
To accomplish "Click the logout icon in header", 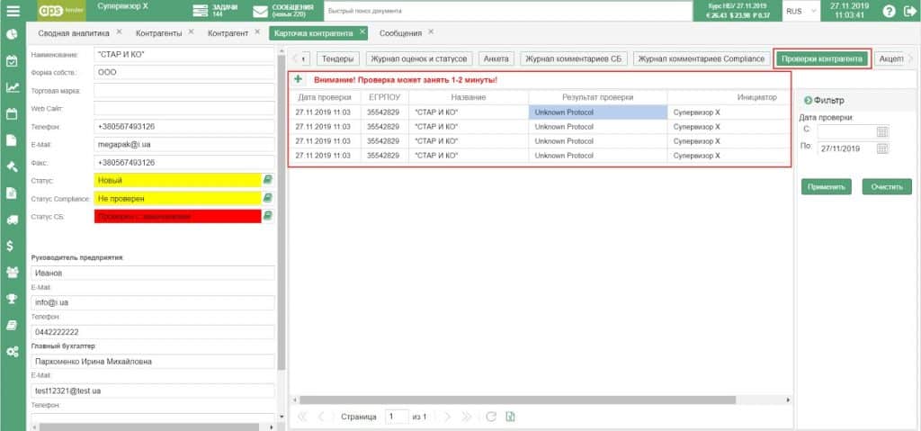I will pos(908,12).
